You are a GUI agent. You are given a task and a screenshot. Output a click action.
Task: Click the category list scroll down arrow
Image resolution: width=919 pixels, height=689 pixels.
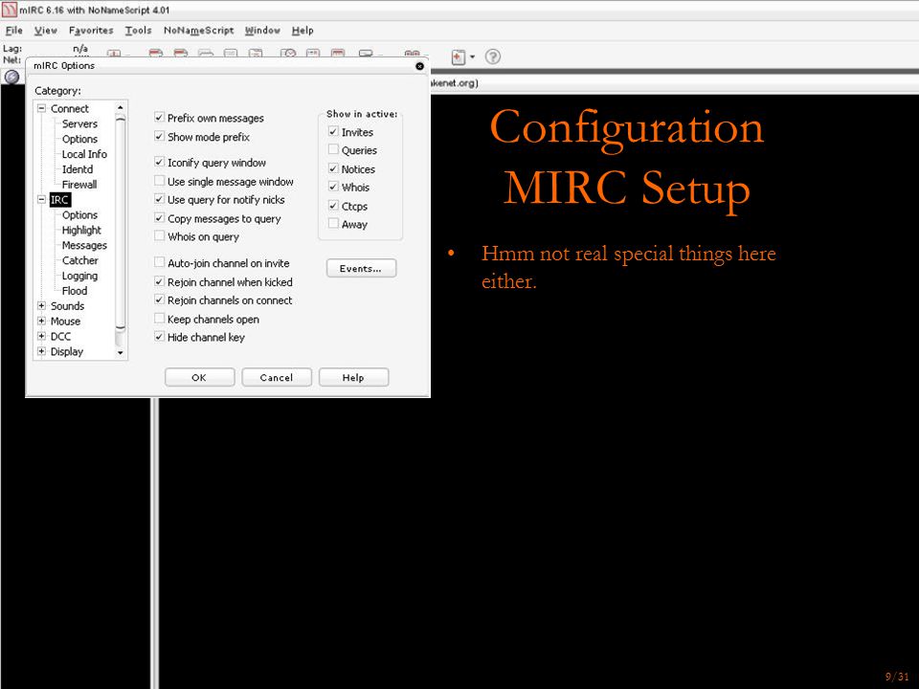121,353
